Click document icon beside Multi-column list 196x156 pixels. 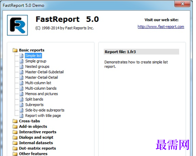coord(22,83)
